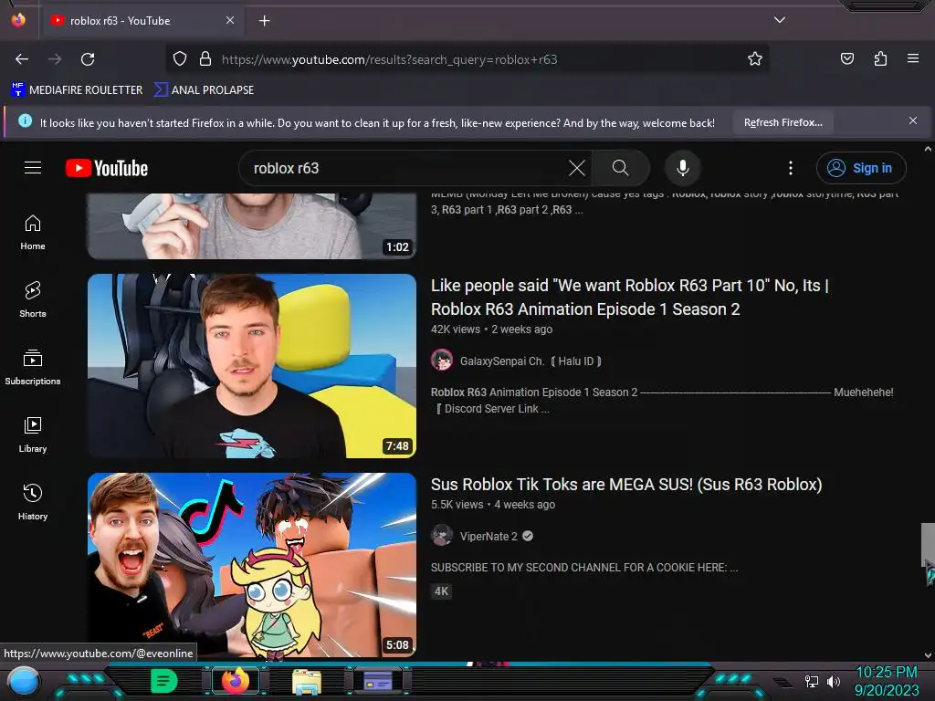
Task: Open the 1:02 video thumbnail
Action: tap(252, 226)
